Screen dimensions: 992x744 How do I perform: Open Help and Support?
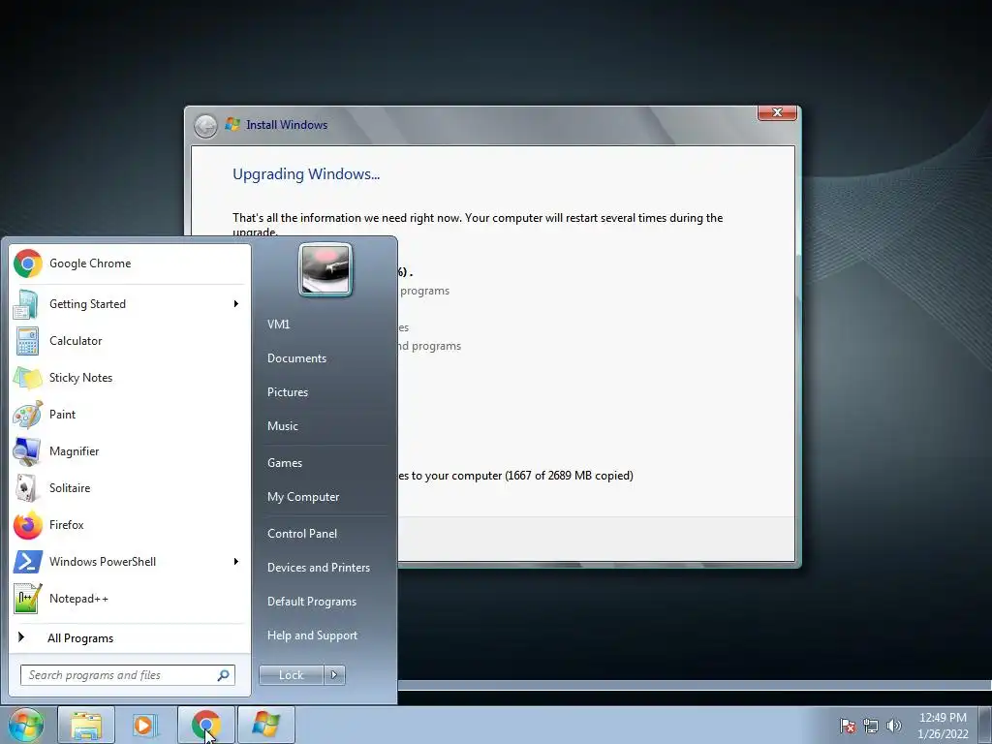[312, 635]
